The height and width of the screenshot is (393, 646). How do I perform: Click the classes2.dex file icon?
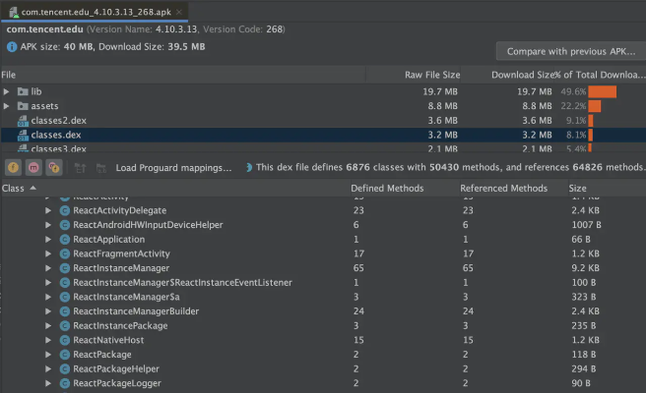23,120
